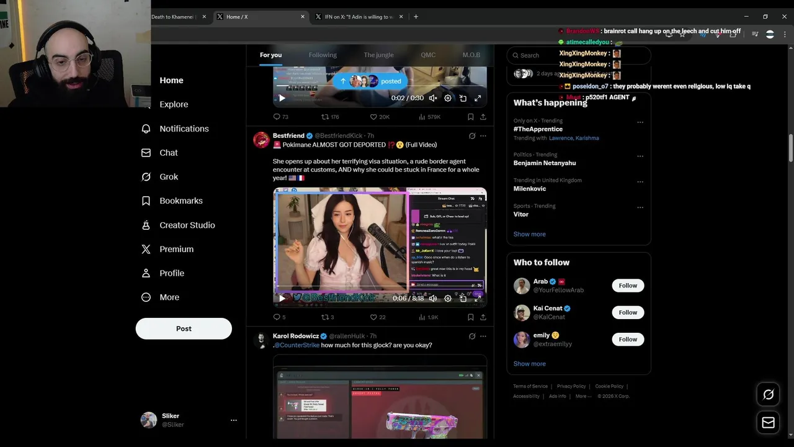
Task: Unmute the Pokimane video
Action: pyautogui.click(x=433, y=299)
